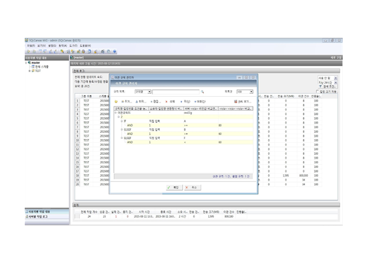Click the 위(U) move-up toolbar item
The height and width of the screenshot is (263, 368).
[185, 102]
